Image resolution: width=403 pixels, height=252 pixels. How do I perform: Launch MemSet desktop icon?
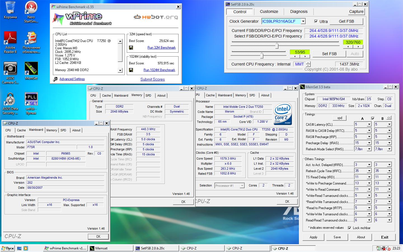tap(31, 71)
